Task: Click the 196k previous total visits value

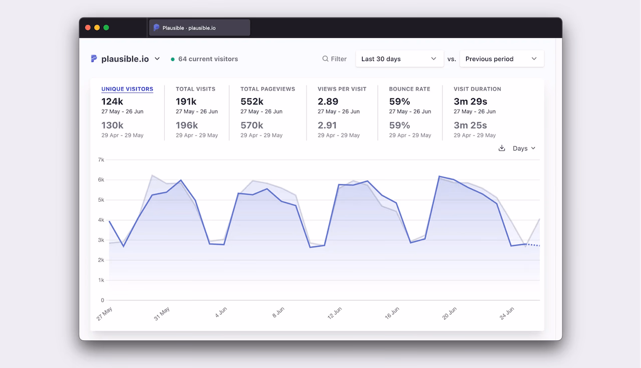Action: [x=187, y=125]
